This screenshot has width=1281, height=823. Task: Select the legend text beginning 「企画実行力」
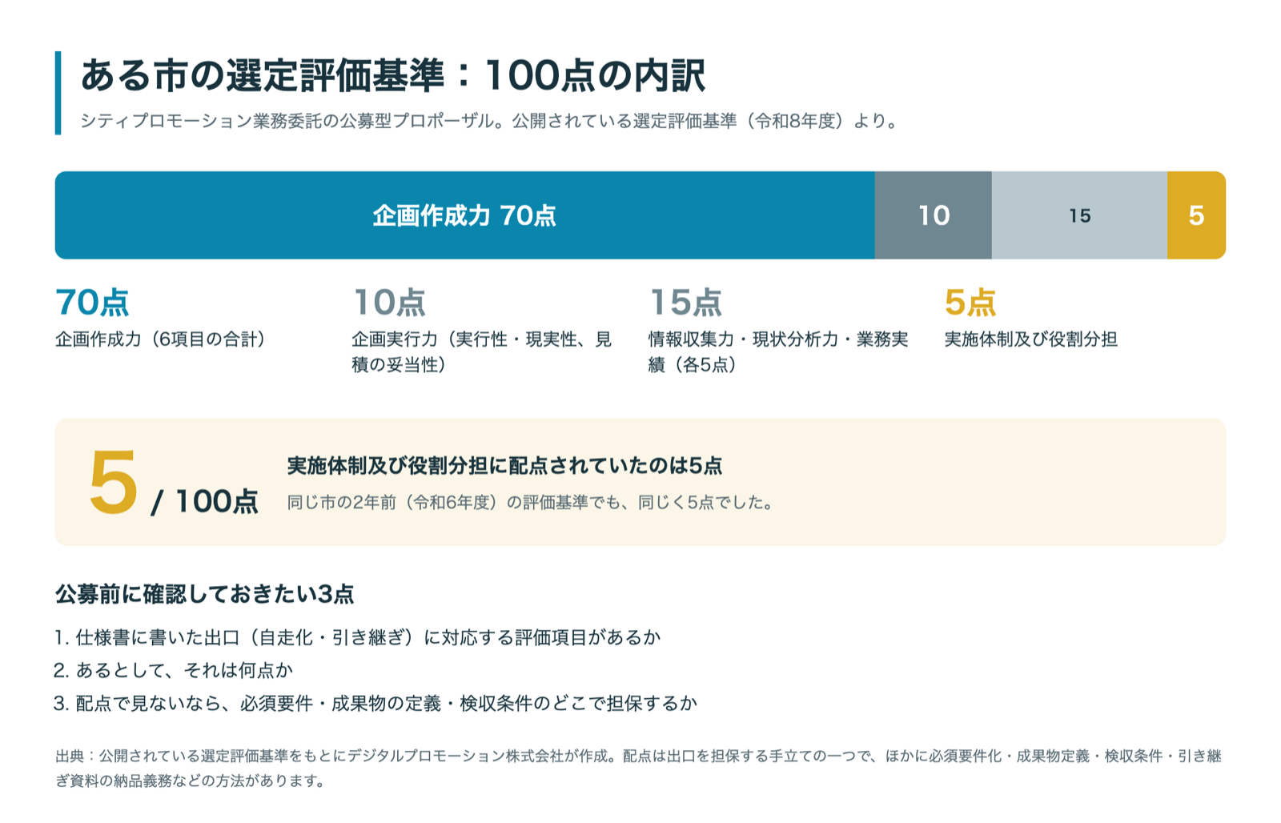click(482, 352)
